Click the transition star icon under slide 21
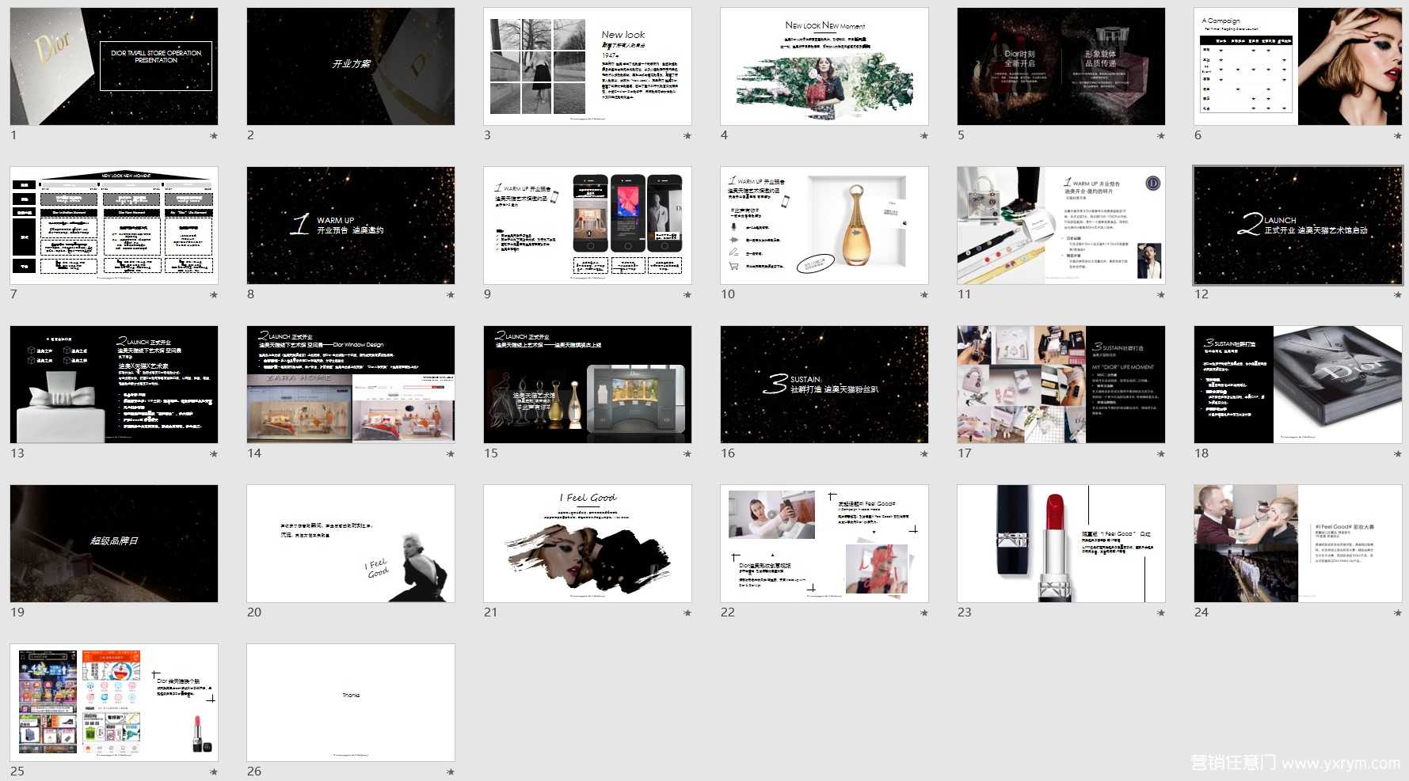The image size is (1409, 781). pyautogui.click(x=687, y=613)
